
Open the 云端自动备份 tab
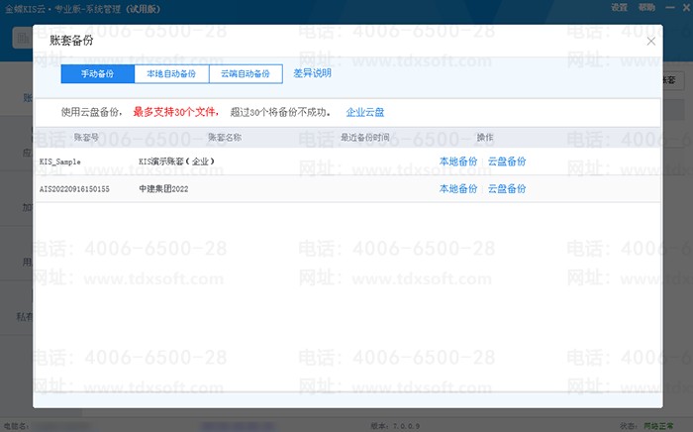[x=245, y=74]
